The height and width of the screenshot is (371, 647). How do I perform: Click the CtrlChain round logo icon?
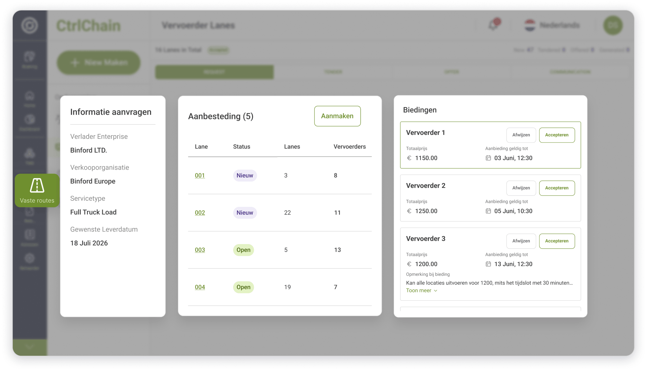[x=30, y=25]
